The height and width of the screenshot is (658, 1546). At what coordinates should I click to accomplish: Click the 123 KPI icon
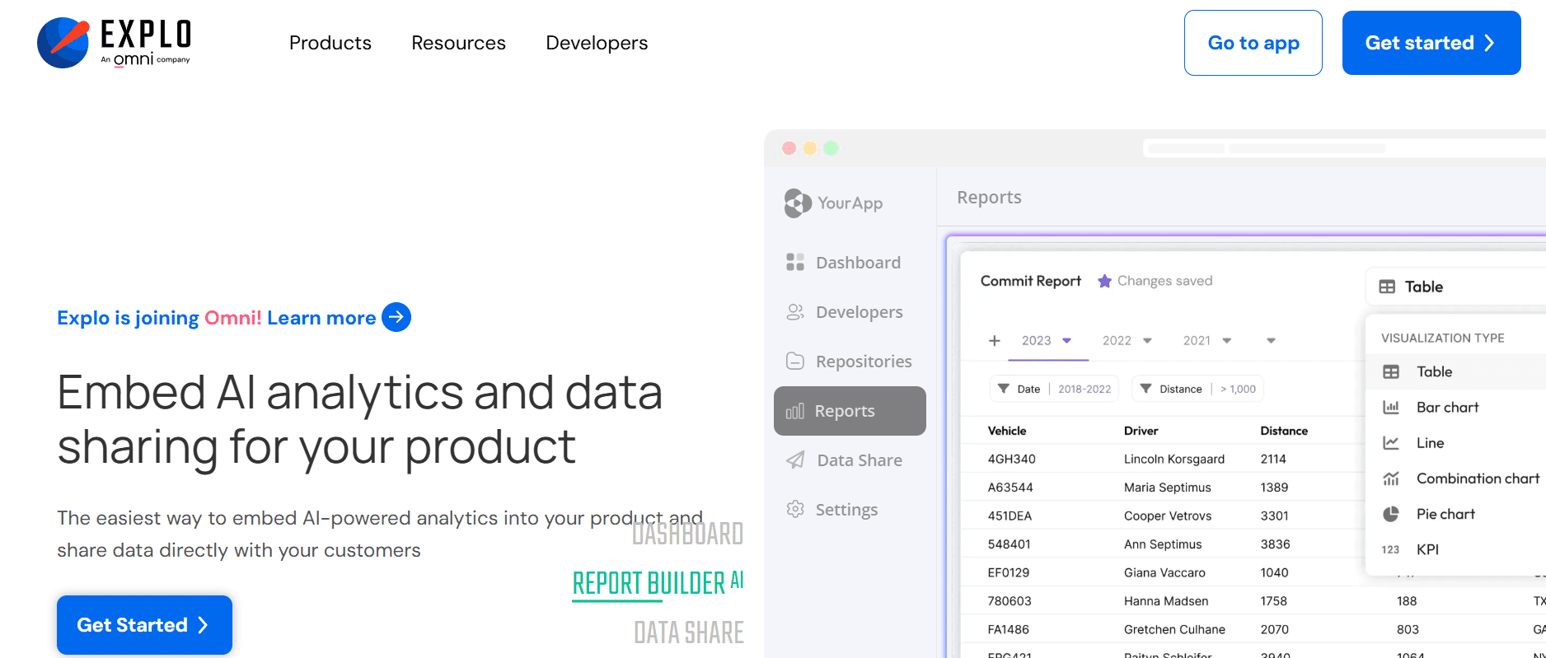pos(1390,549)
